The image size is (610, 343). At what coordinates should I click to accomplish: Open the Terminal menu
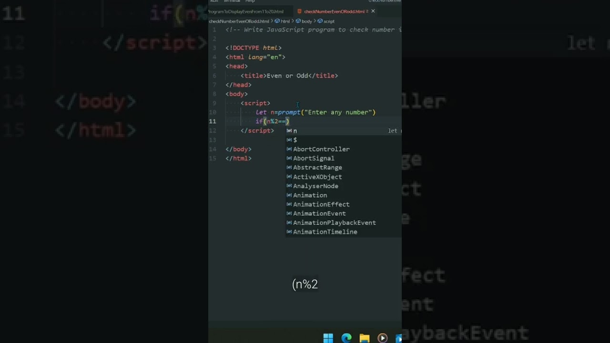(x=232, y=1)
